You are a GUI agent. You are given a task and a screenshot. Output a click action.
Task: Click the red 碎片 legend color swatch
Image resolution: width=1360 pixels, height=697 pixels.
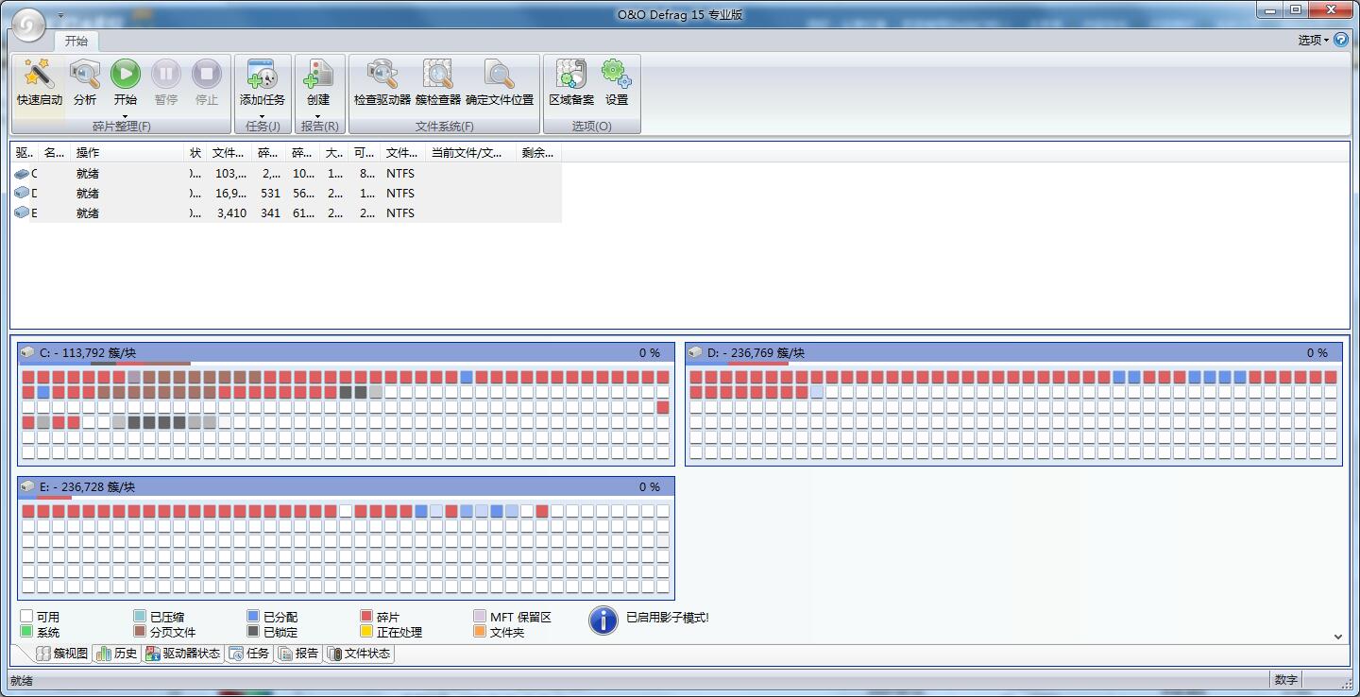(x=366, y=617)
